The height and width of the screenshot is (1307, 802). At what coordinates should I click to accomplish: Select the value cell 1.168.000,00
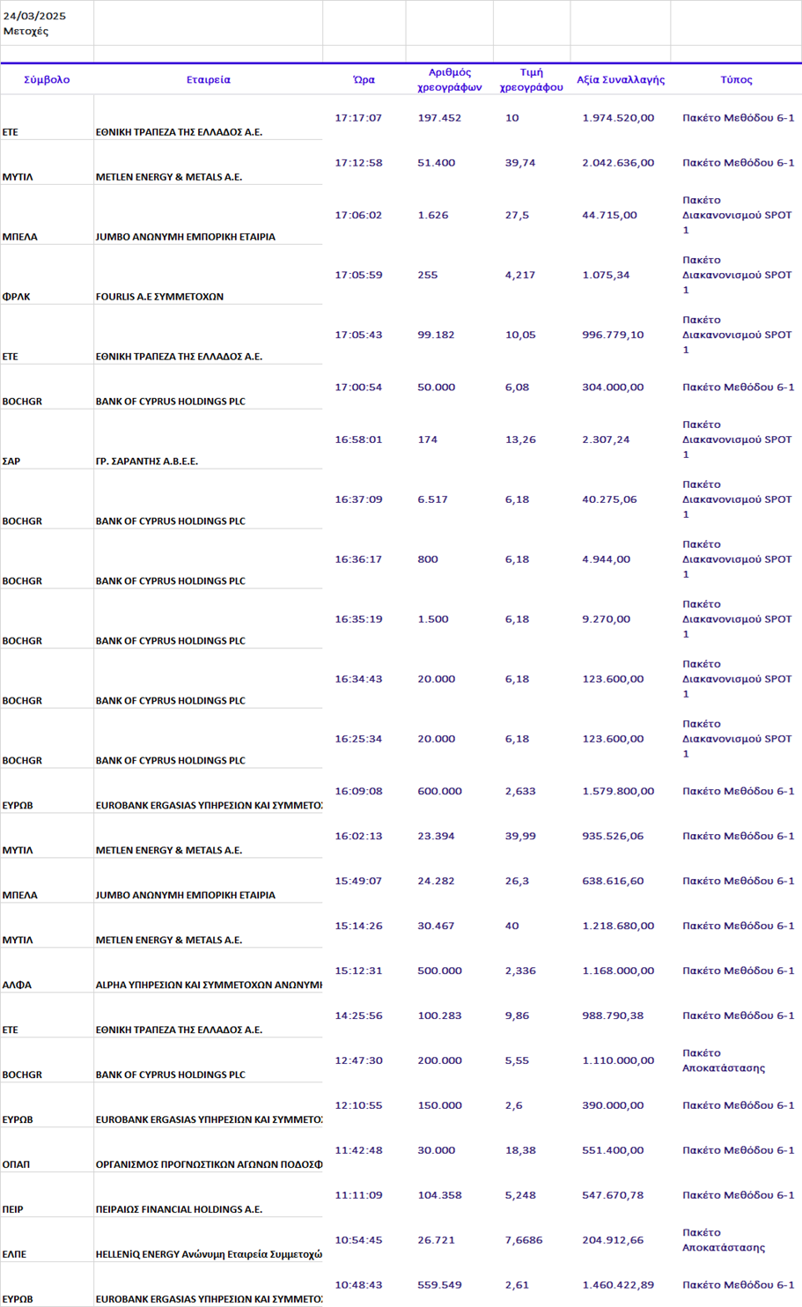click(618, 971)
